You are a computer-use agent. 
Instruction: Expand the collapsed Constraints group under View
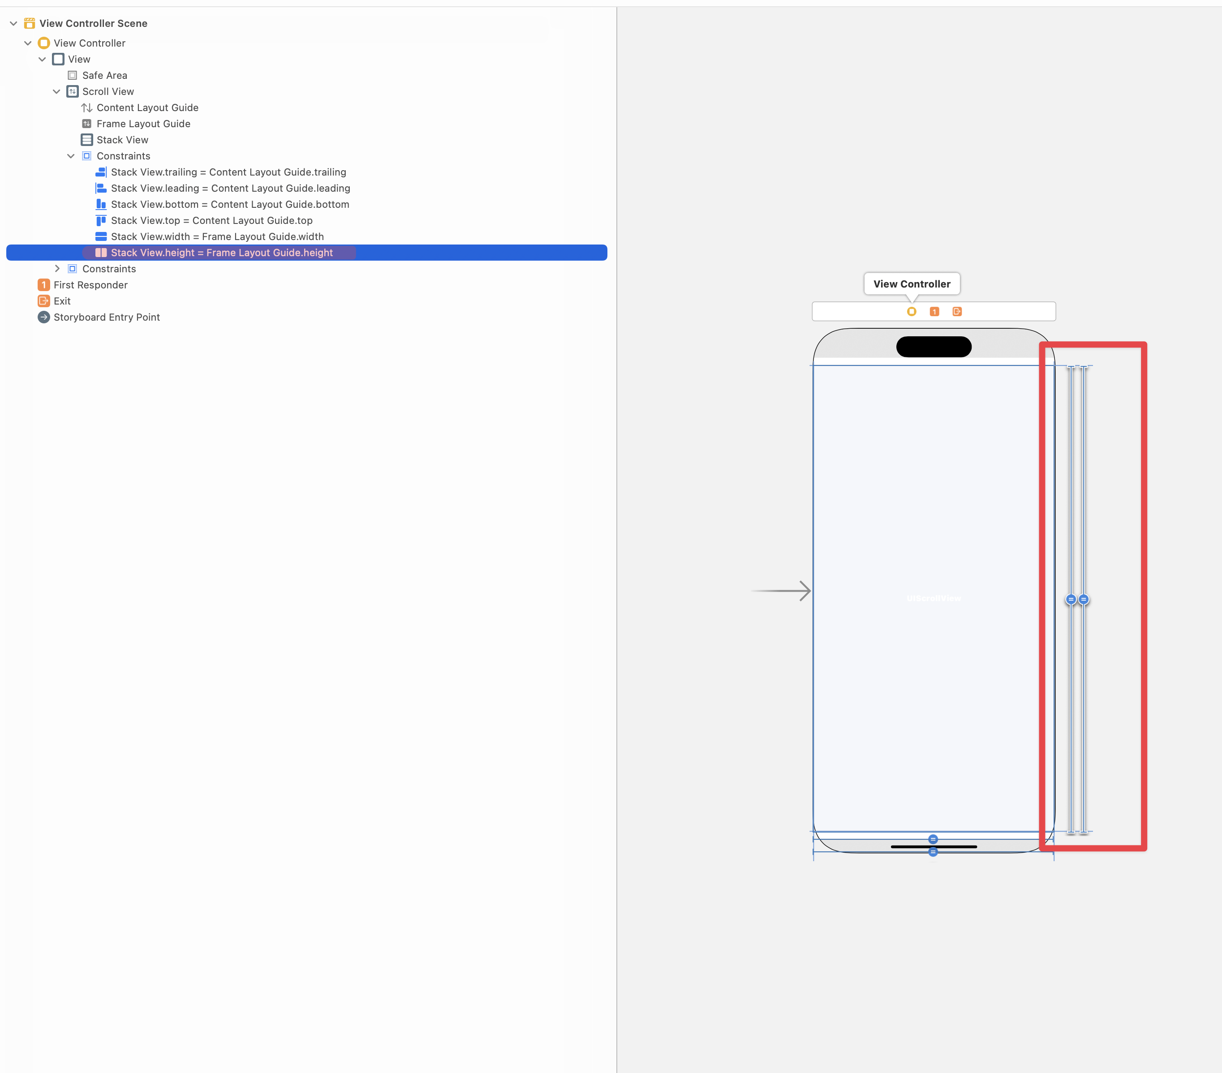(57, 269)
